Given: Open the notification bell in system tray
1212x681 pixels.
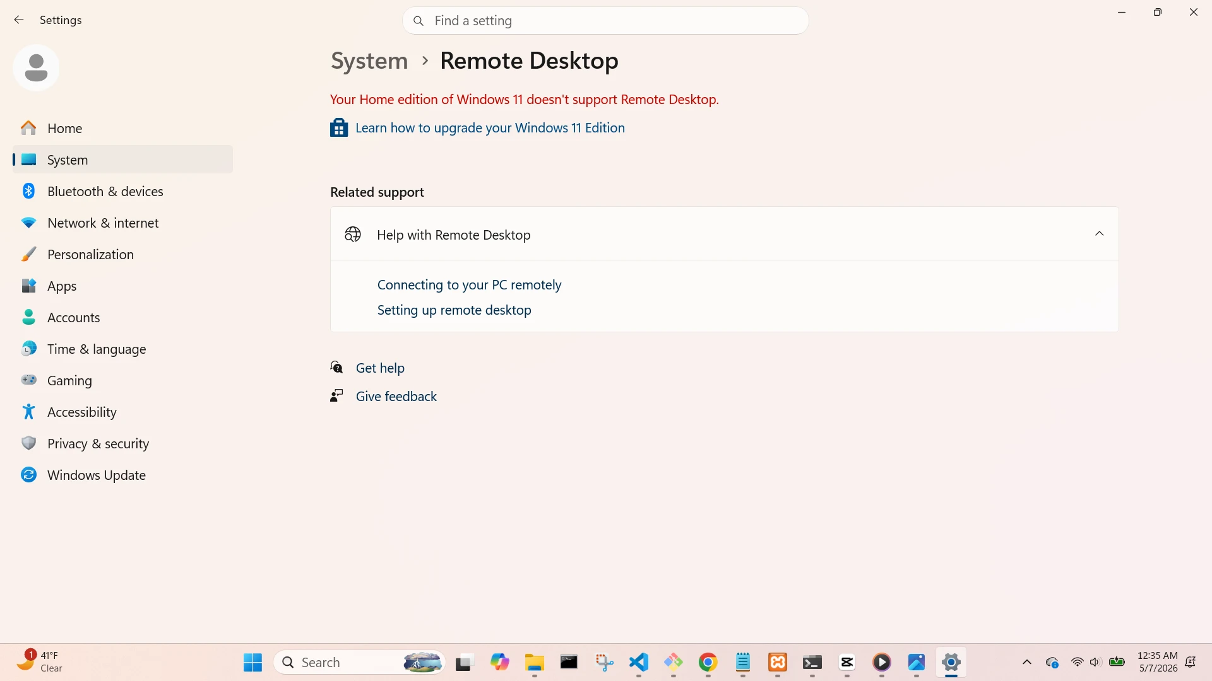Looking at the screenshot, I should click(1191, 662).
